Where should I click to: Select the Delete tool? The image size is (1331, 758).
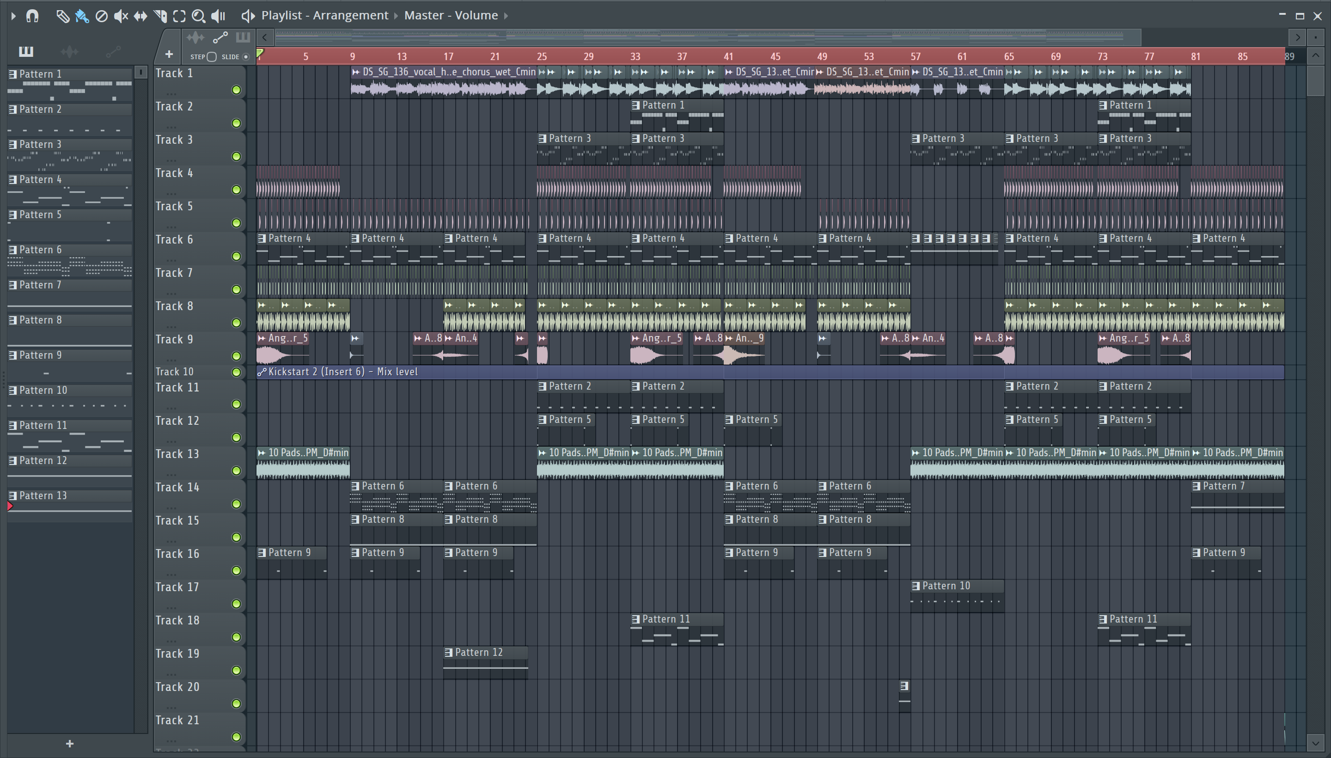click(102, 16)
